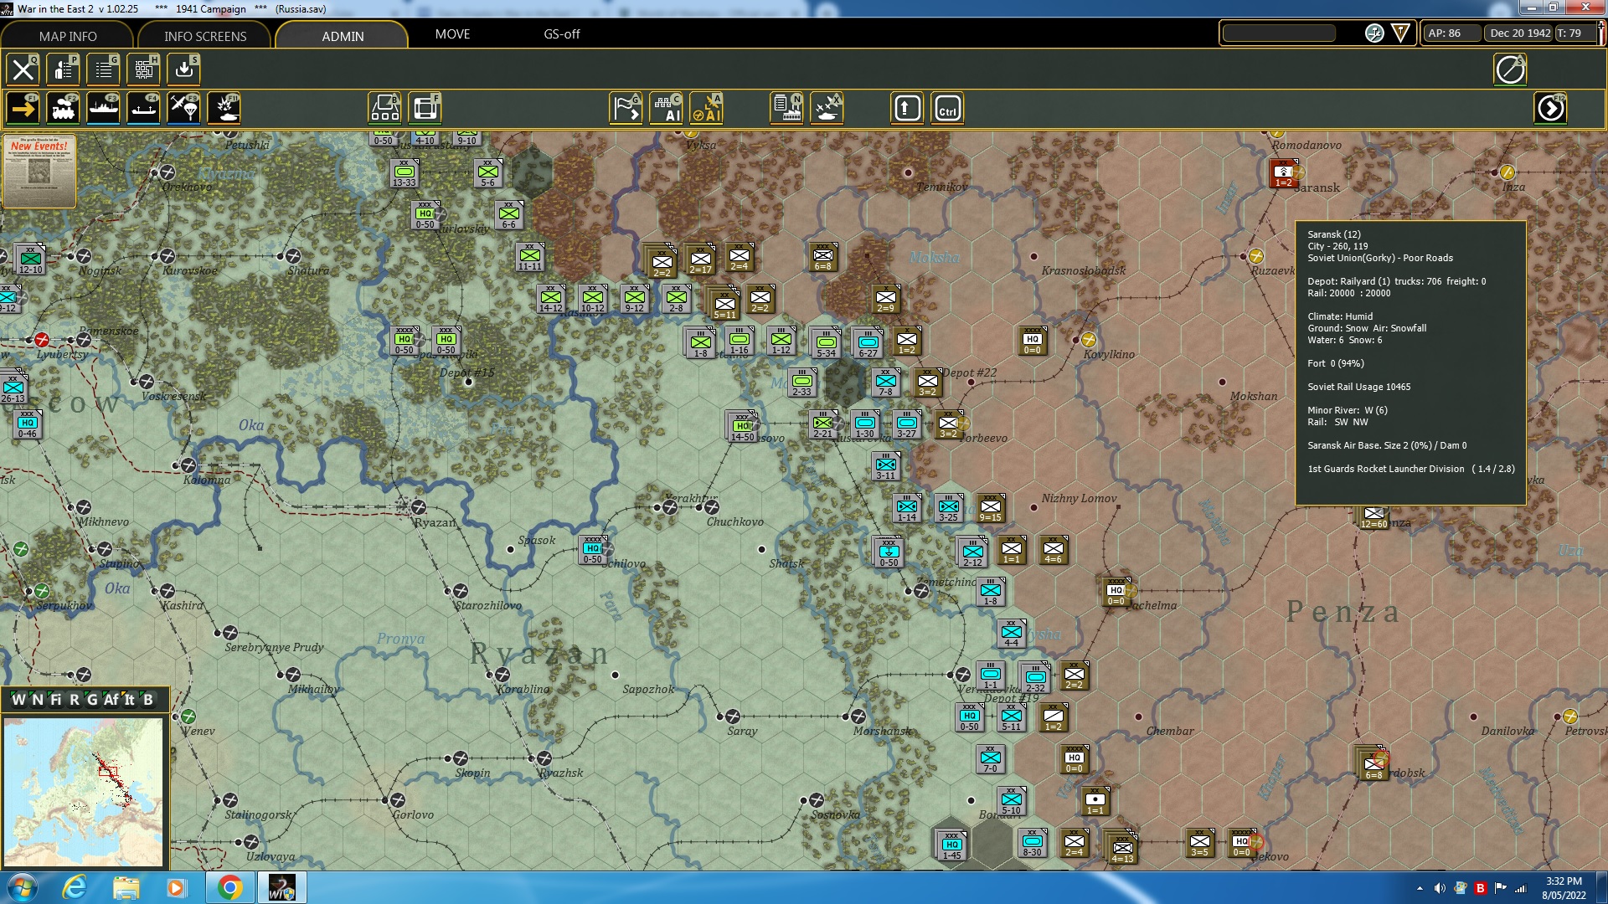Select the HQ 1-45 counter at bottom
1608x904 pixels.
[951, 846]
